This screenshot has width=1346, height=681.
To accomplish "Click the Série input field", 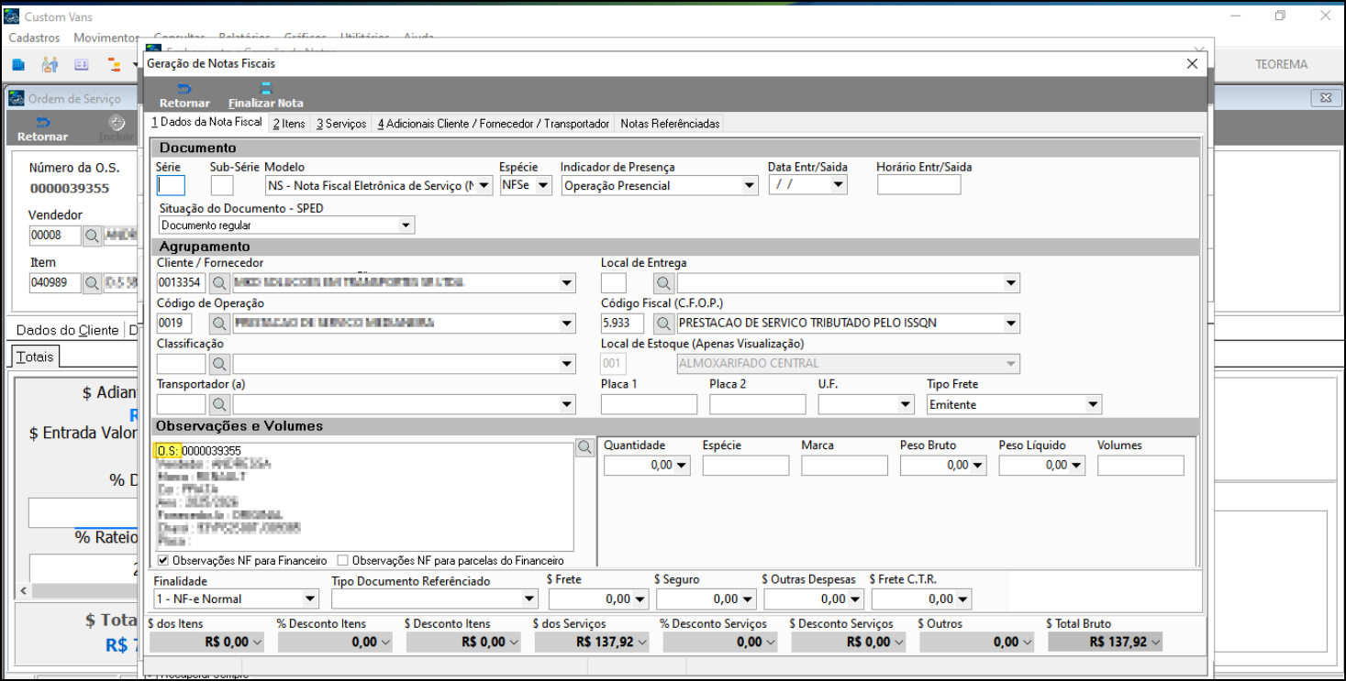I will click(x=171, y=185).
